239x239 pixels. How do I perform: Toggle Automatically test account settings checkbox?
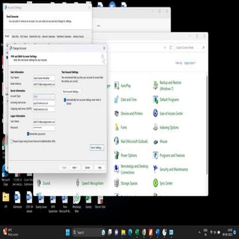click(65, 100)
